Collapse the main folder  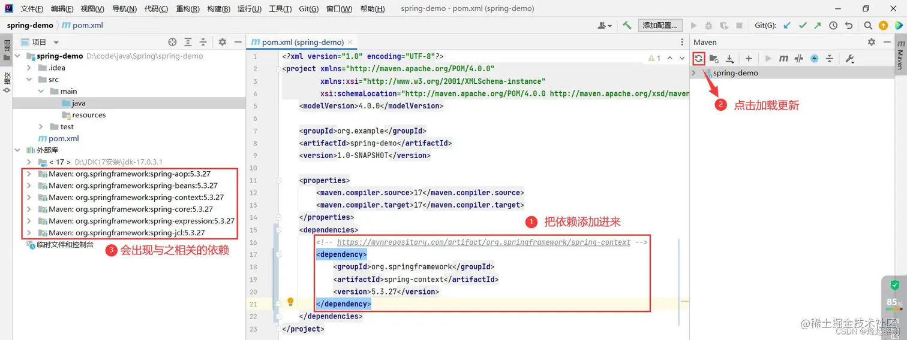(x=41, y=91)
